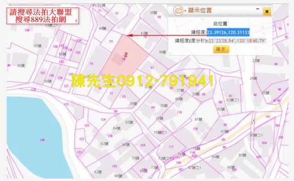Click parcel number 117
Image resolution: width=294 pixels, height=181 pixels.
tap(171, 147)
